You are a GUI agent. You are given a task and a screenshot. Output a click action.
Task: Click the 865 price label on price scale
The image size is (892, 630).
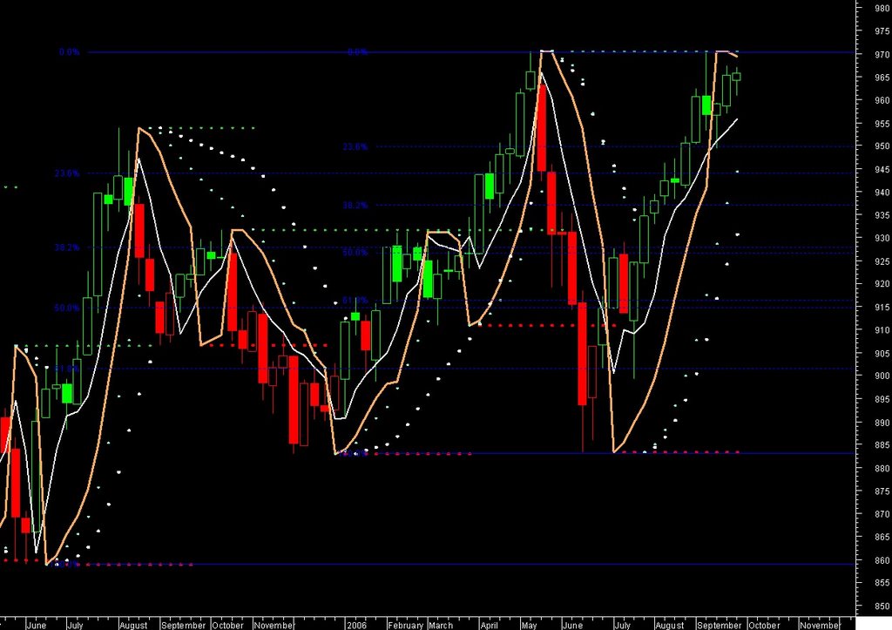[x=882, y=538]
